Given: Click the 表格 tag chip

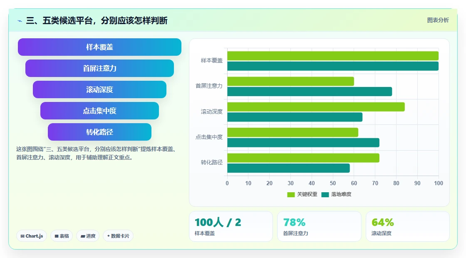Looking at the screenshot, I should (62, 236).
